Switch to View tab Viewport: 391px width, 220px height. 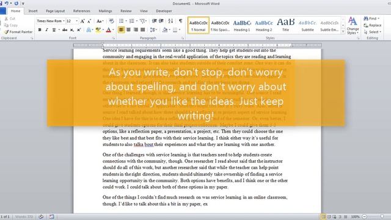point(144,11)
